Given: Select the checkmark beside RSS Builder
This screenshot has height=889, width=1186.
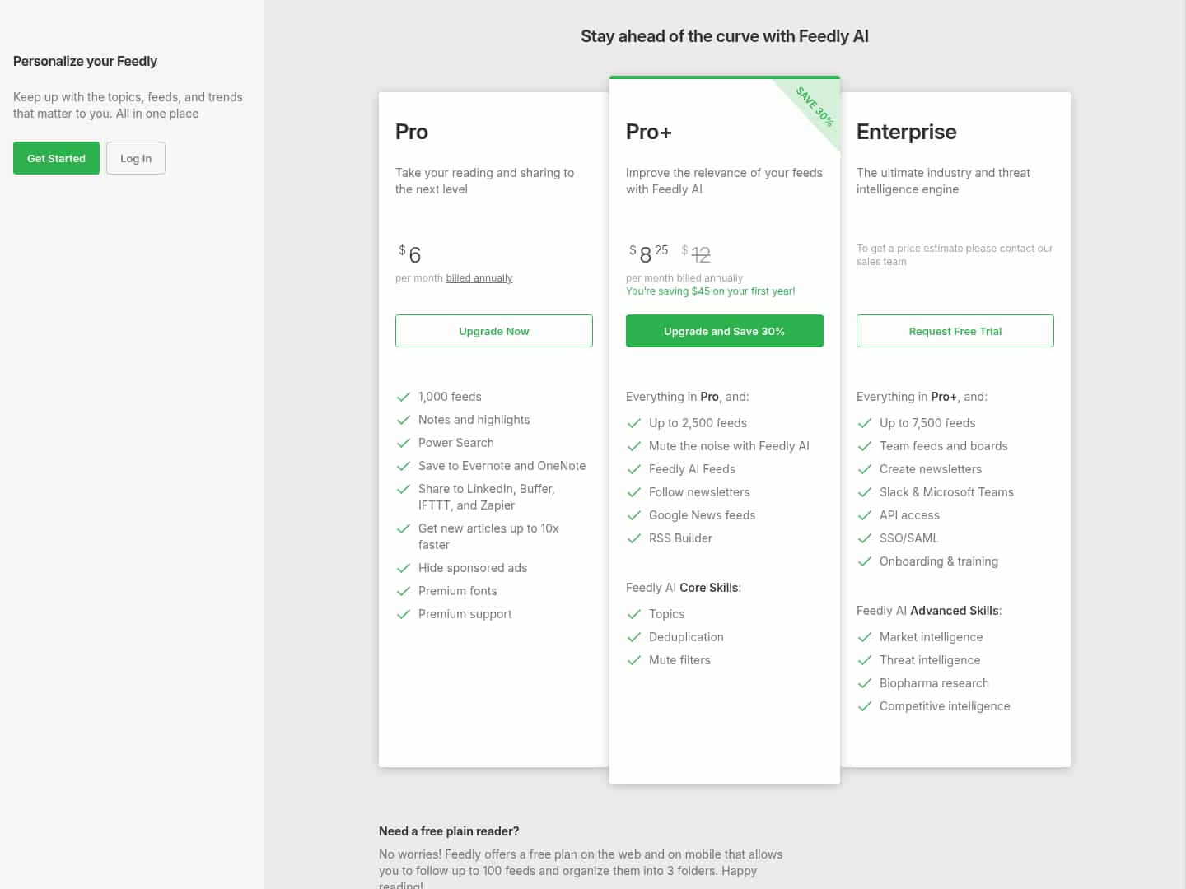Looking at the screenshot, I should [x=634, y=538].
